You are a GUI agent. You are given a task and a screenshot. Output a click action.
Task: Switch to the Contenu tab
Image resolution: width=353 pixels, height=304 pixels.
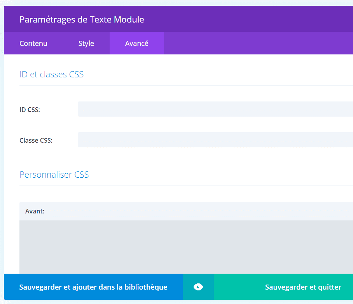33,43
